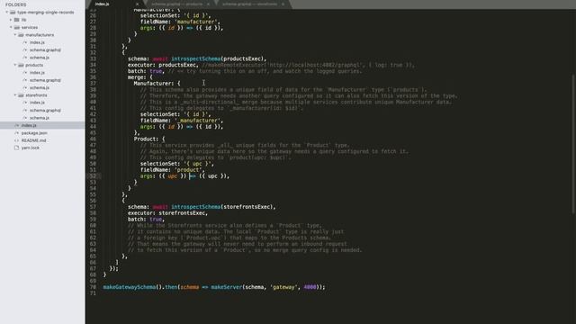Select the highlighted root index.js file
The height and width of the screenshot is (324, 576).
pos(42,125)
